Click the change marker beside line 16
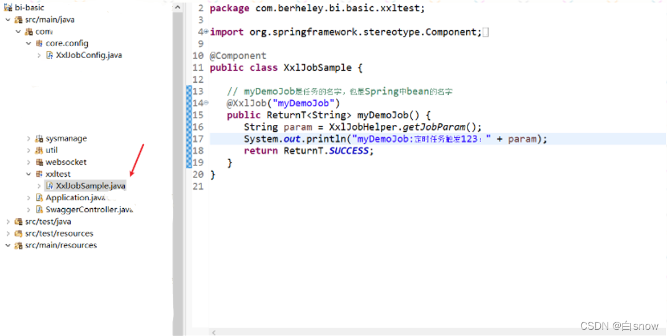The image size is (667, 336). (189, 127)
